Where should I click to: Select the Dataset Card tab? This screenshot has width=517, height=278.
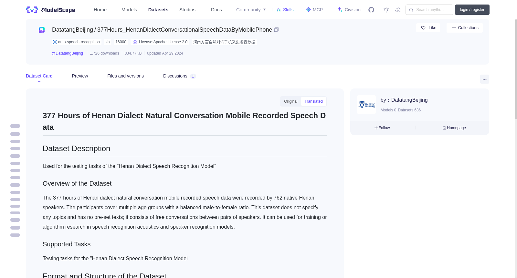point(39,76)
